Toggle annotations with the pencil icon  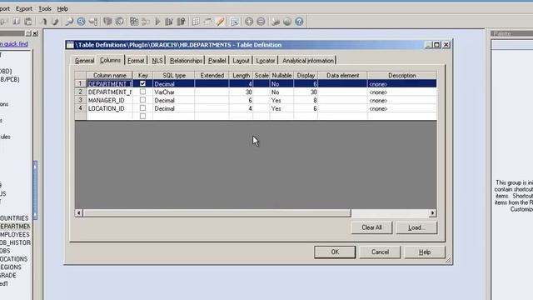(220, 22)
